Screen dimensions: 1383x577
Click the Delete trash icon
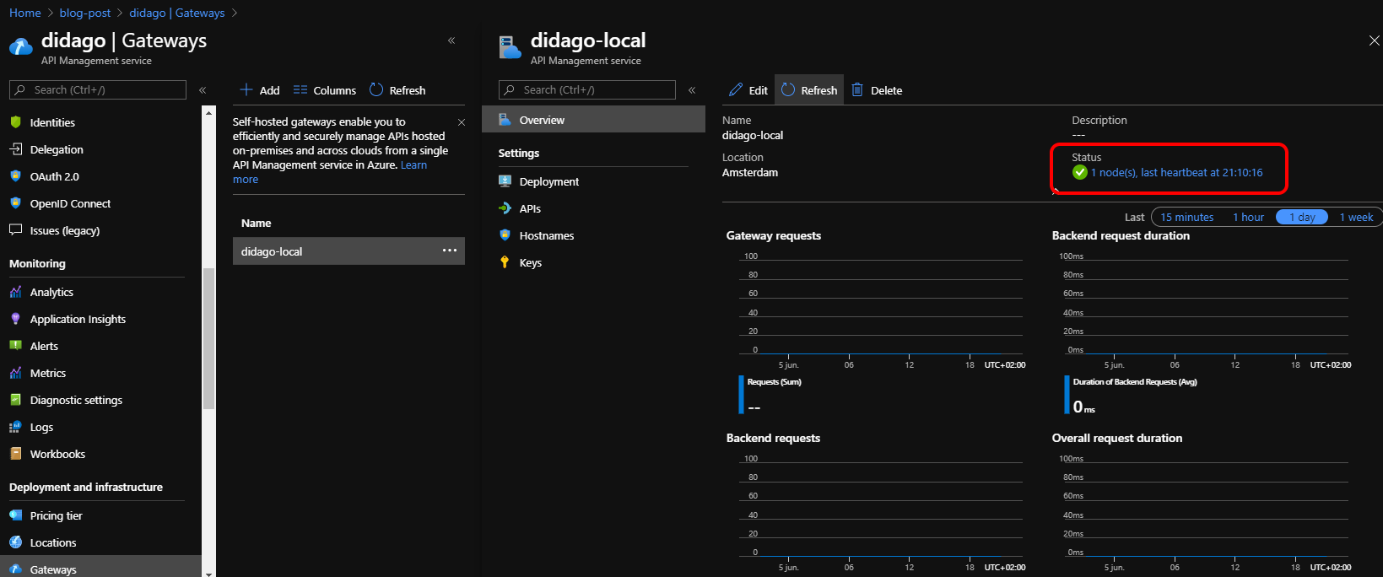coord(857,90)
